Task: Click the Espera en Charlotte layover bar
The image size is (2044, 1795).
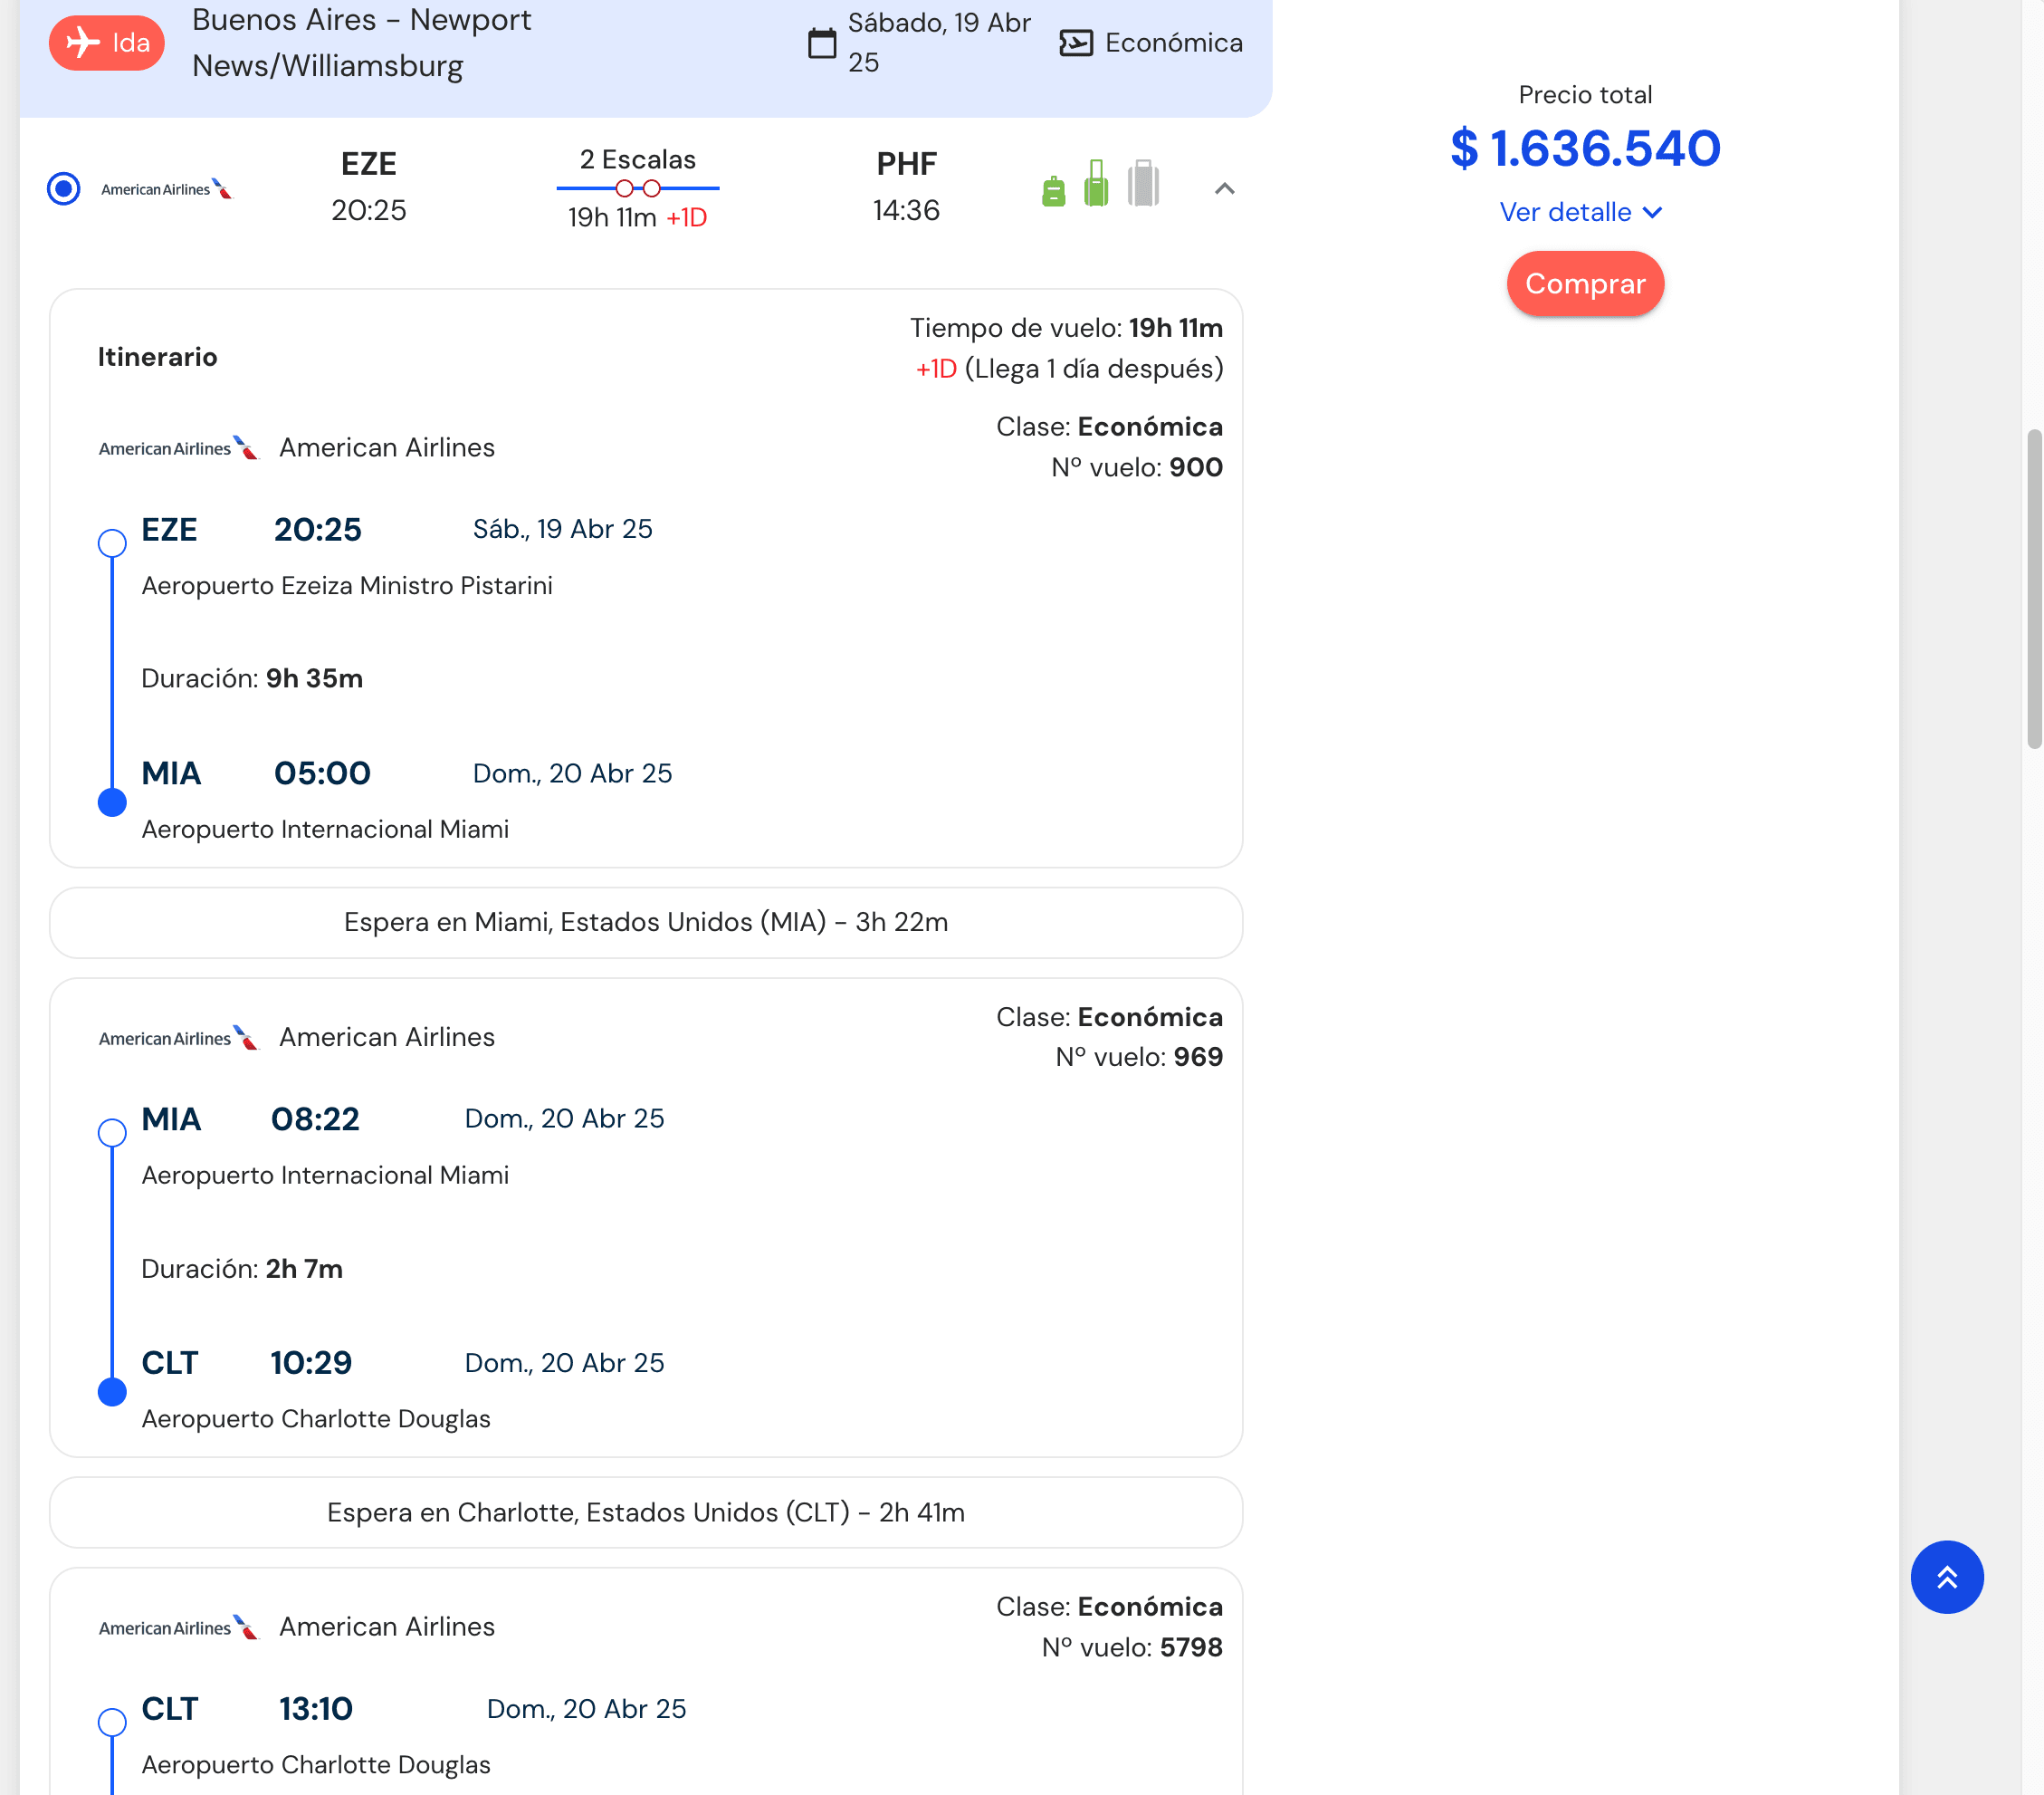Action: [645, 1511]
